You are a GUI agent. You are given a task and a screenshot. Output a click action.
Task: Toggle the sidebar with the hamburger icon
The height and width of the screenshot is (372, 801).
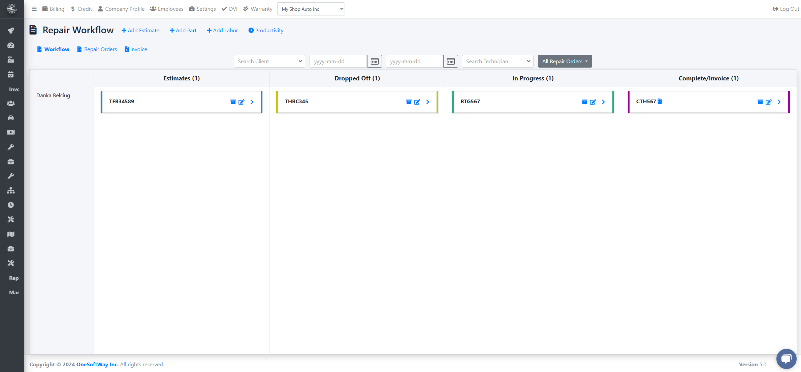point(34,9)
